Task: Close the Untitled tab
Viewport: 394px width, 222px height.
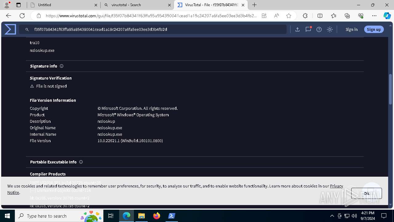Action: point(96,5)
